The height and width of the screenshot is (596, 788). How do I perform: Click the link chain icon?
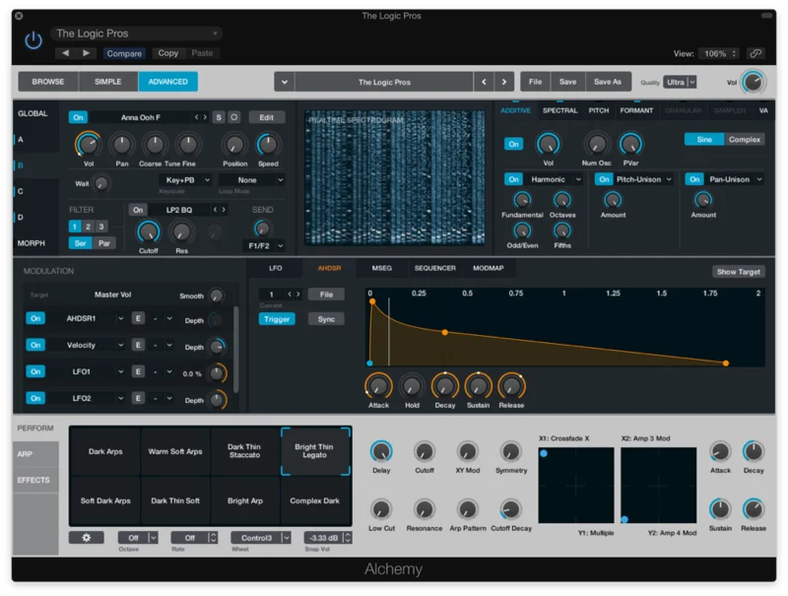(x=755, y=53)
